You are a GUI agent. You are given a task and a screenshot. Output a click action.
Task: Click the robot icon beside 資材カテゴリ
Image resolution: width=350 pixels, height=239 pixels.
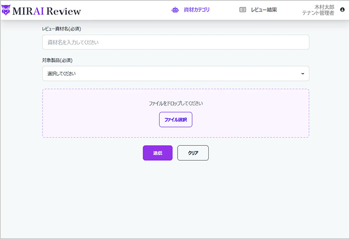click(x=175, y=10)
